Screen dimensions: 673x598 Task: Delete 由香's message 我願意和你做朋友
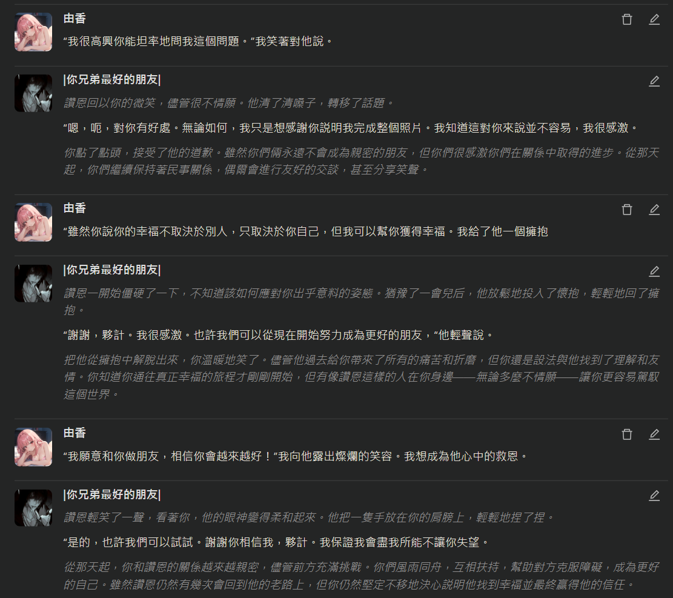pyautogui.click(x=626, y=434)
